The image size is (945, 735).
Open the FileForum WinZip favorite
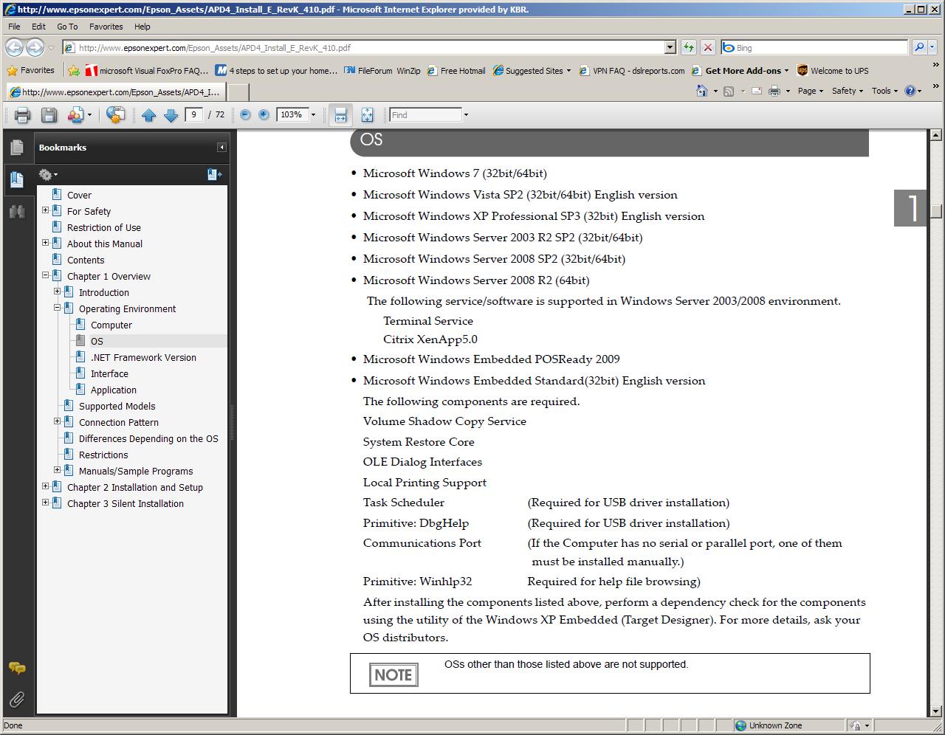point(382,71)
